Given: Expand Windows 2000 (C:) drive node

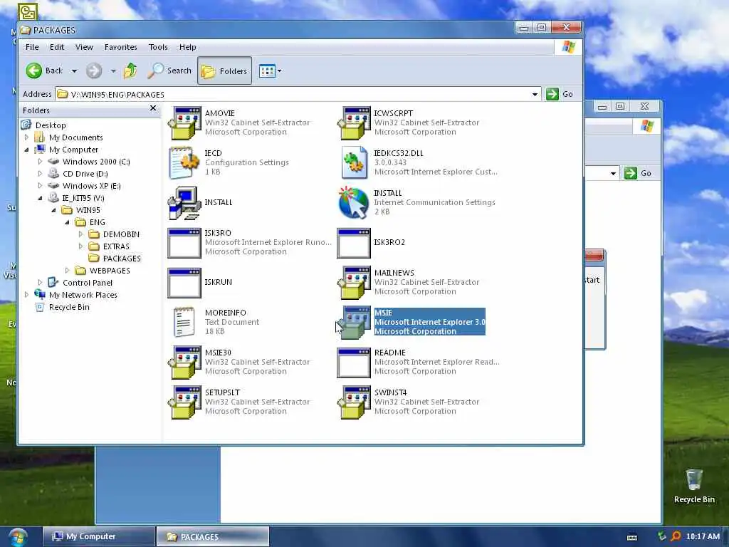Looking at the screenshot, I should 40,162.
